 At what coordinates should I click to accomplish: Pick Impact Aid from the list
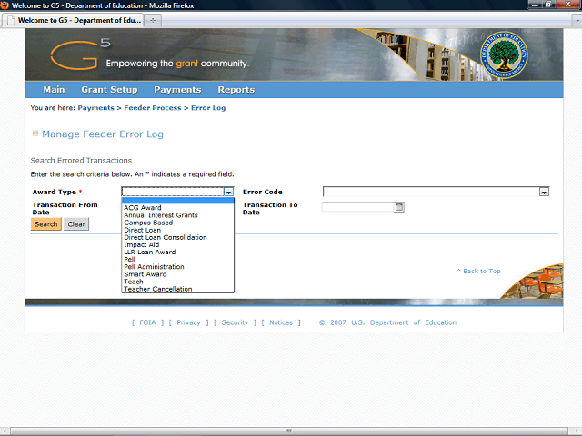point(142,244)
